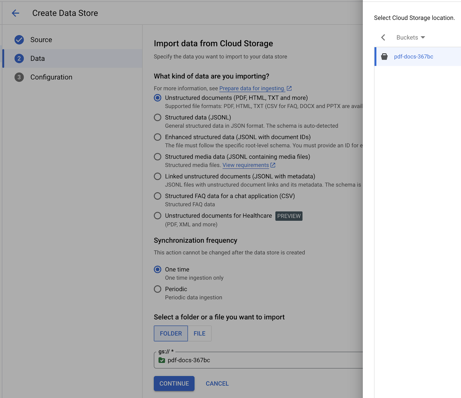The height and width of the screenshot is (398, 461).
Task: Click the CANCEL button
Action: (217, 384)
